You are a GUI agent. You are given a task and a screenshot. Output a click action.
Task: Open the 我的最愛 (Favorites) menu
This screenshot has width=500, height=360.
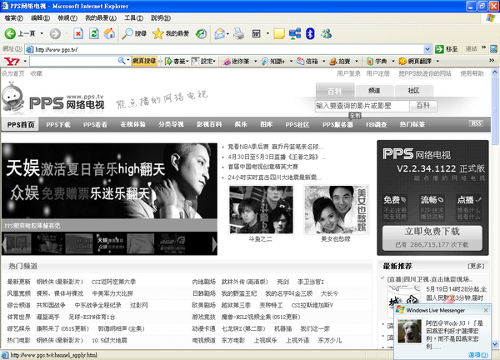(x=101, y=18)
